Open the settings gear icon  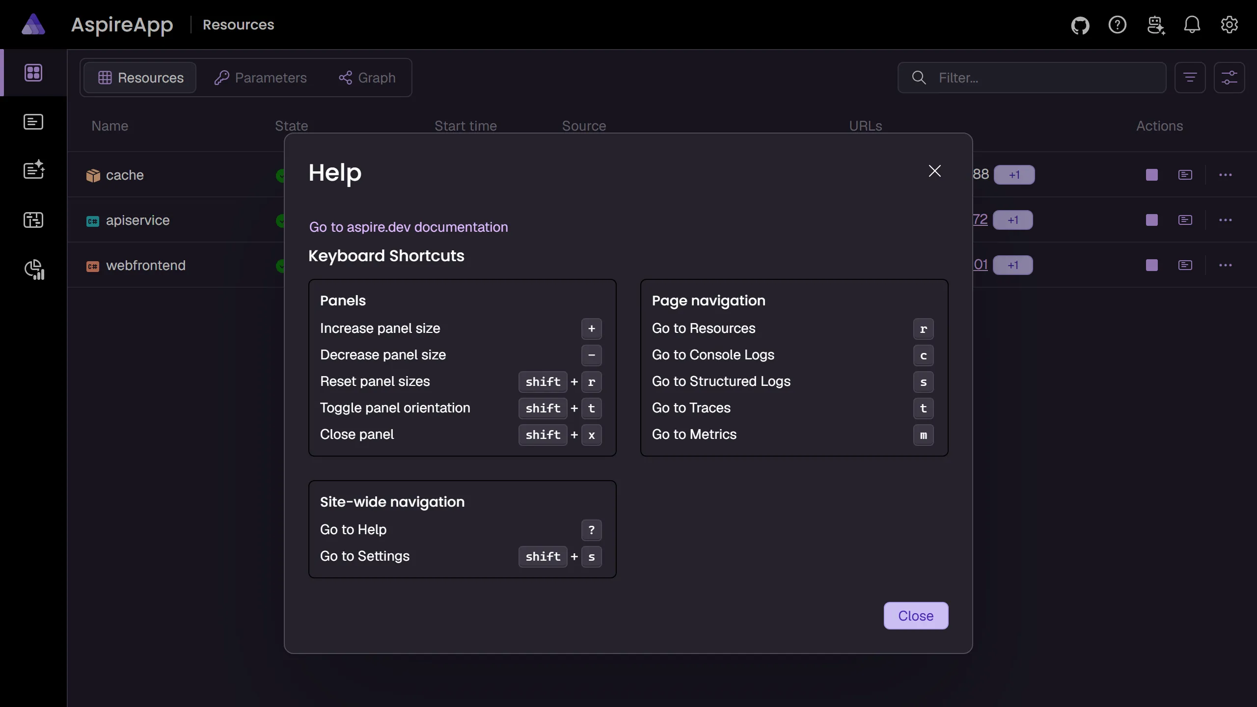1230,25
